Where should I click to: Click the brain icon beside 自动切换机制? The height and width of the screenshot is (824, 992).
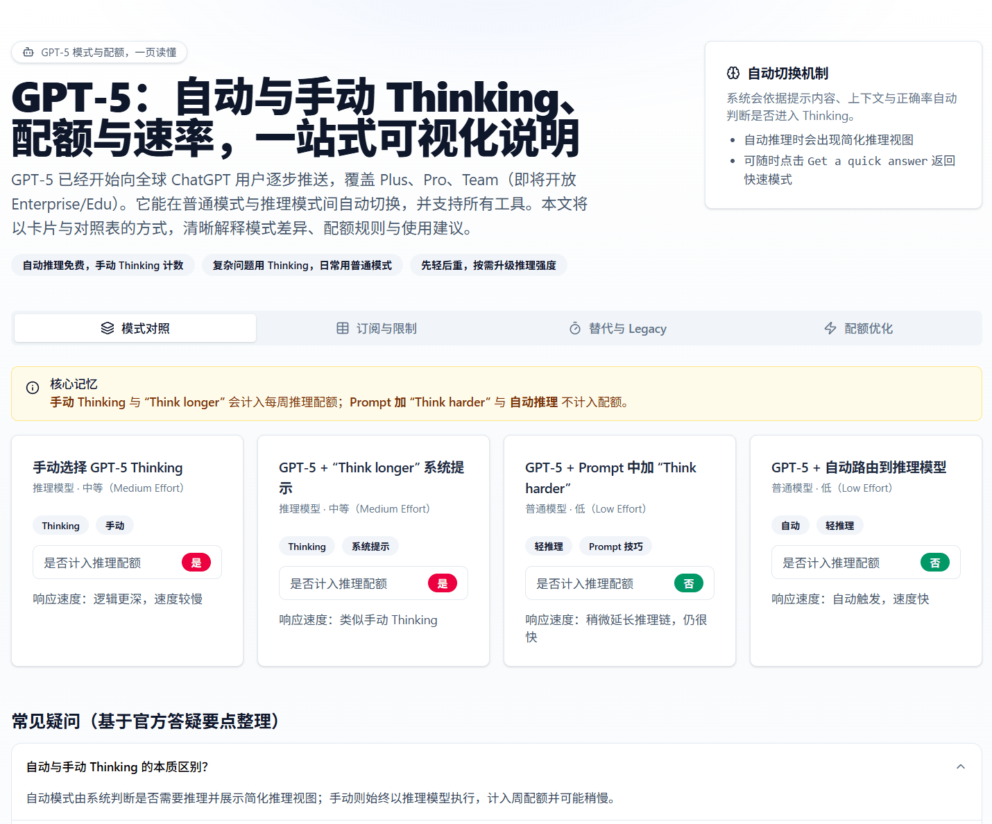pyautogui.click(x=733, y=73)
